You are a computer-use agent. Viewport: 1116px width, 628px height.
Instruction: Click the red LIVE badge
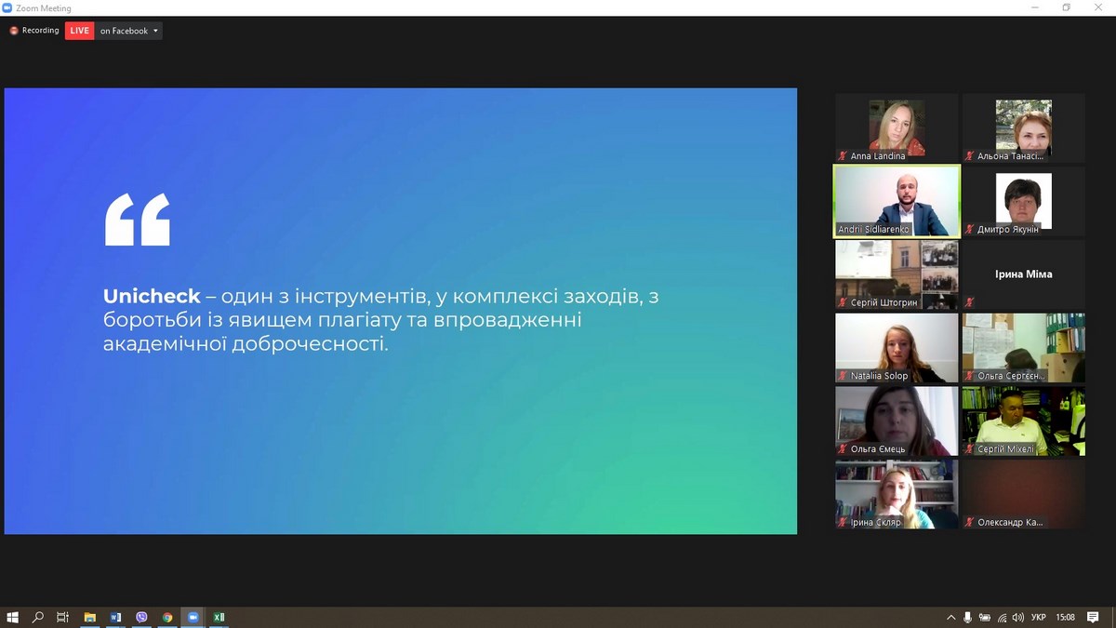tap(80, 31)
